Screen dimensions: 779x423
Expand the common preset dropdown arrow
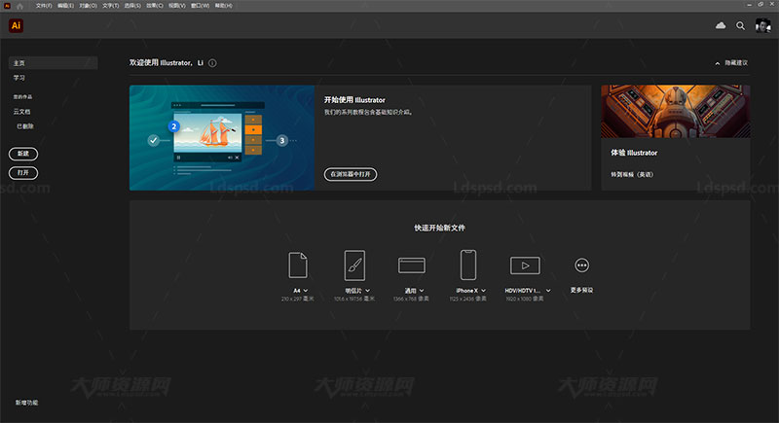pyautogui.click(x=422, y=291)
